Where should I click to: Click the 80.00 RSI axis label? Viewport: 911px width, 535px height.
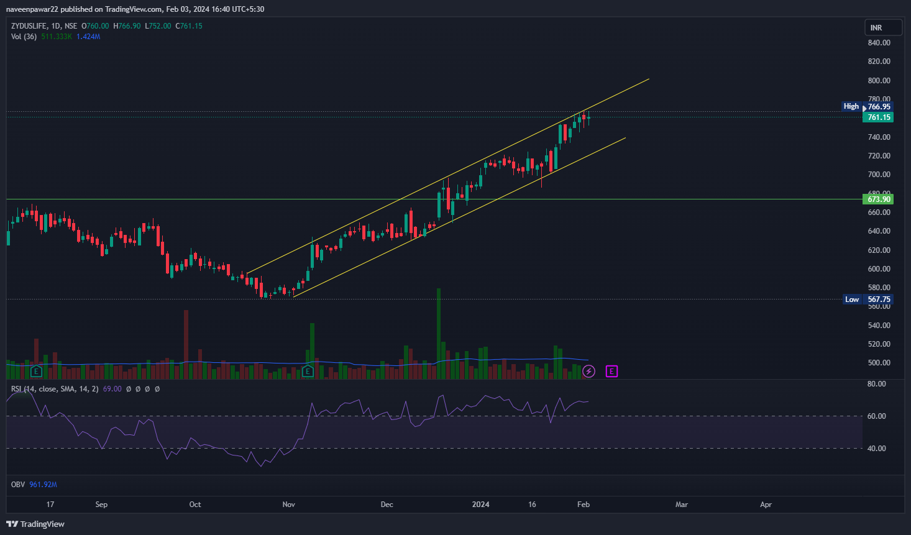[876, 384]
